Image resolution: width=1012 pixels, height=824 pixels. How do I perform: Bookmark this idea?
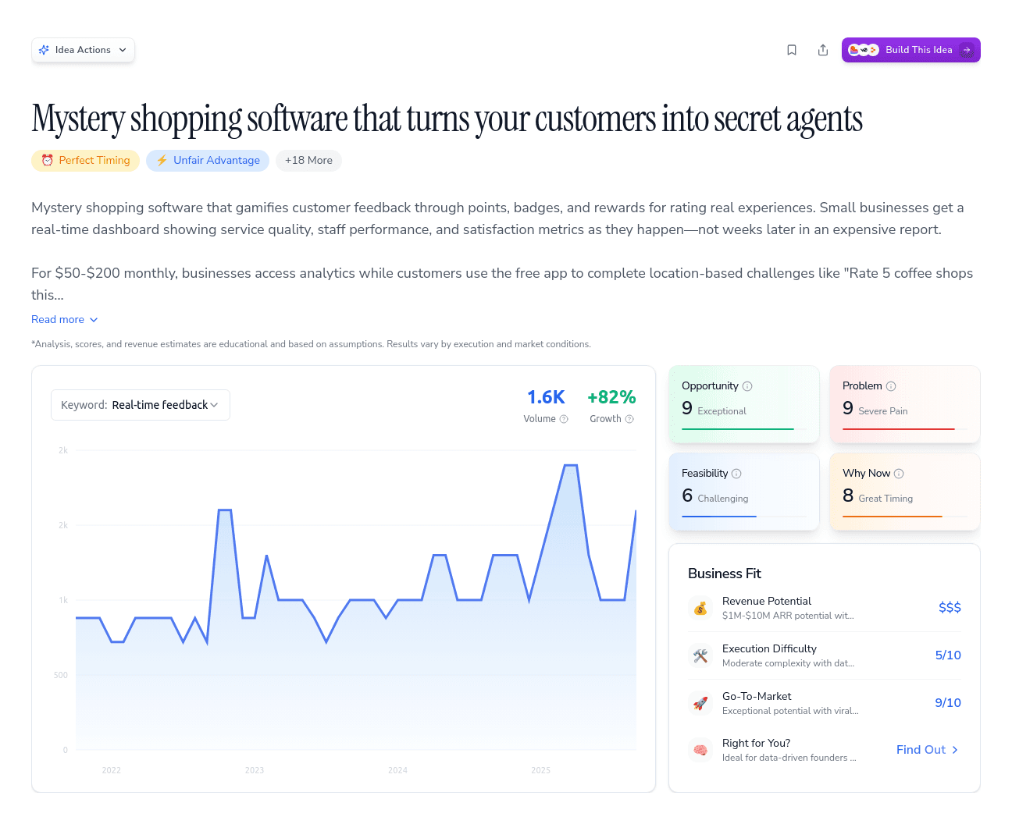coord(792,49)
